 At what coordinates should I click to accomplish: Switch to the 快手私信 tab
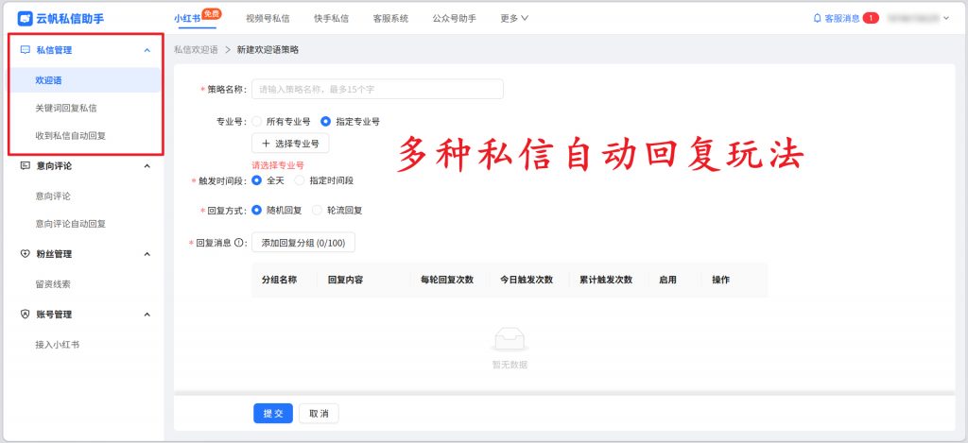point(331,19)
